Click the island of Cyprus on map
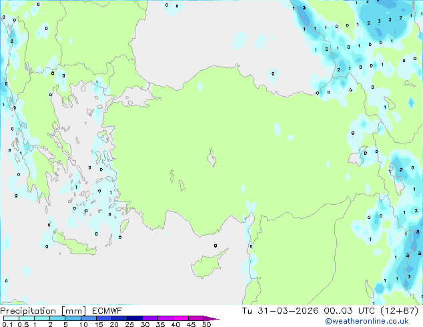Screen dimensions: 423x327 point(207,265)
